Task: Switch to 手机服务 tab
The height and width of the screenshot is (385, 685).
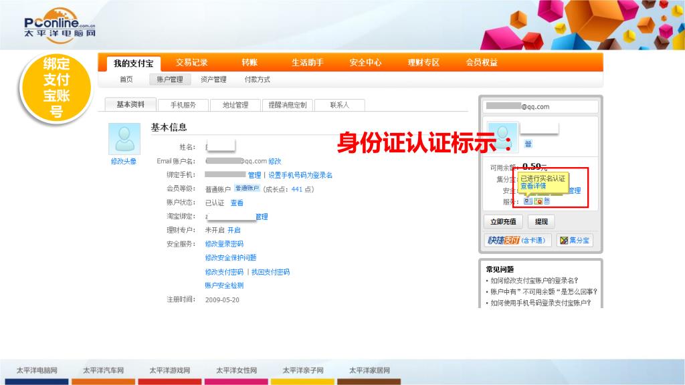Action: point(183,105)
